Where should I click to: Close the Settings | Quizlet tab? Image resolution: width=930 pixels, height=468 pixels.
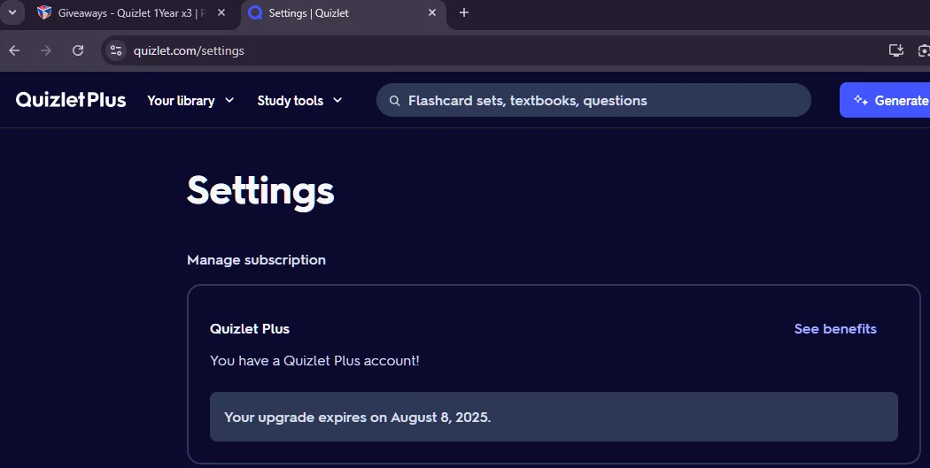432,12
